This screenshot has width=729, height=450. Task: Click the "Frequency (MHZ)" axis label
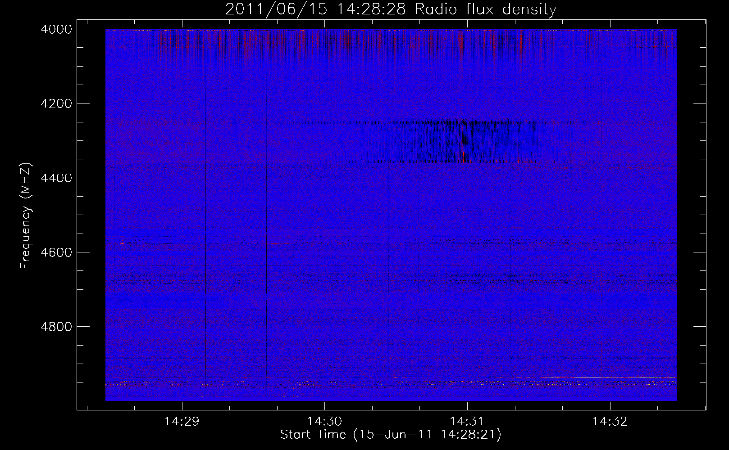coord(26,216)
